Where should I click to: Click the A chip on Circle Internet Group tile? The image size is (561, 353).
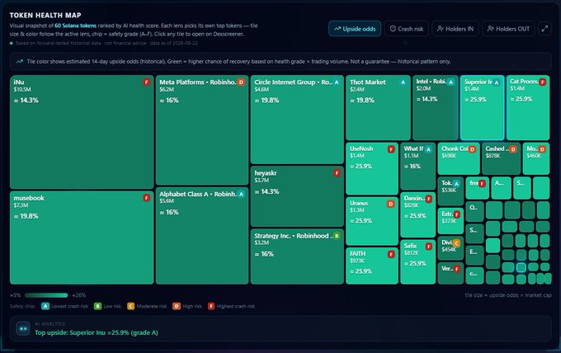pyautogui.click(x=337, y=82)
